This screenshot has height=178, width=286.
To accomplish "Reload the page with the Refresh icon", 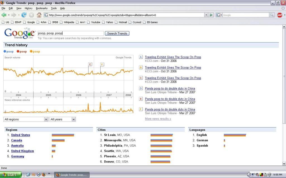I will coord(24,15).
